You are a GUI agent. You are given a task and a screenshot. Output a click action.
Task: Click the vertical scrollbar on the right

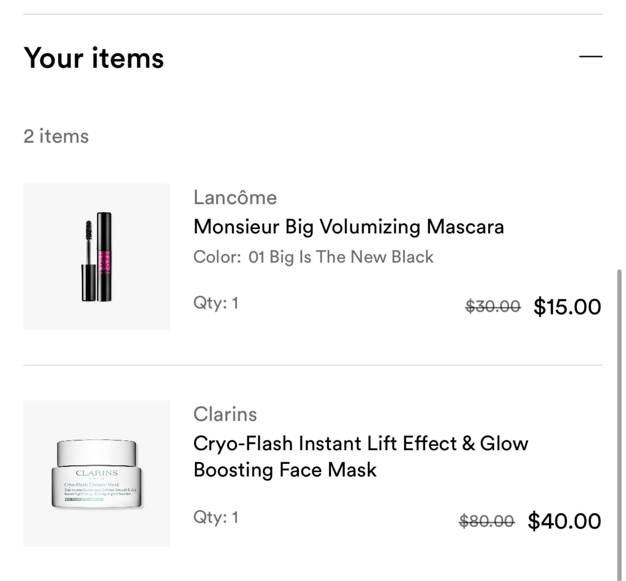click(619, 409)
